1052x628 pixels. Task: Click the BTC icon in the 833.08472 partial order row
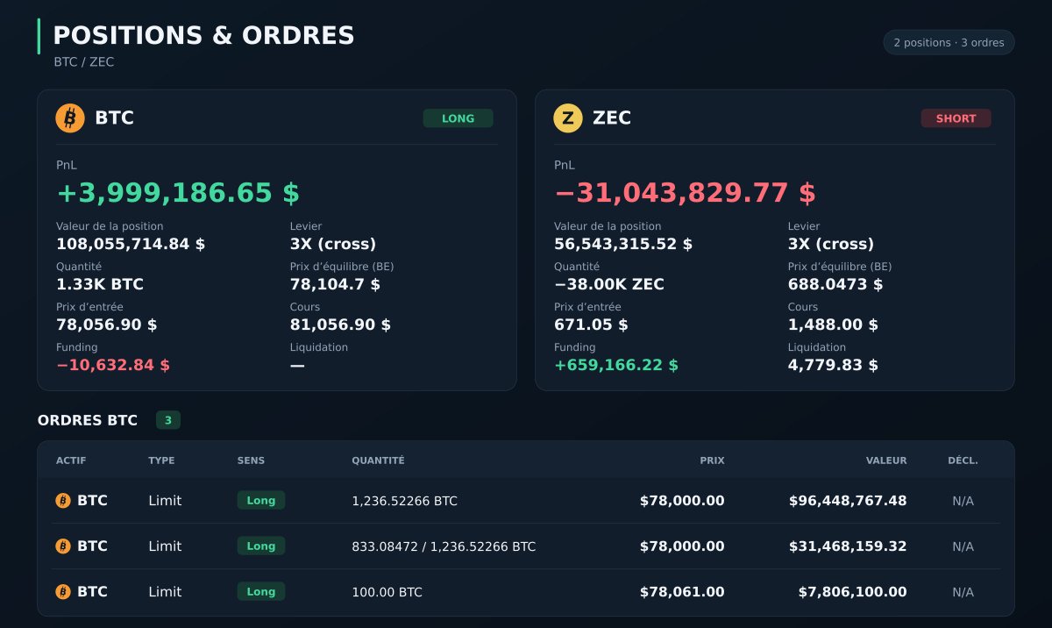[x=63, y=546]
